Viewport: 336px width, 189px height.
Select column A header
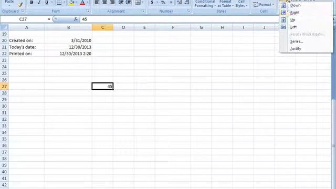27,27
